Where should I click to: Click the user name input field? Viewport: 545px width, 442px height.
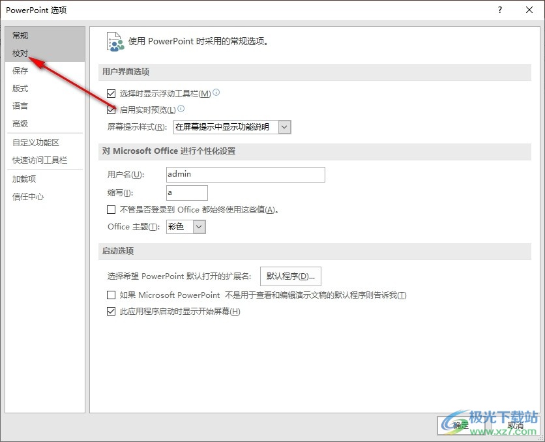(x=245, y=175)
